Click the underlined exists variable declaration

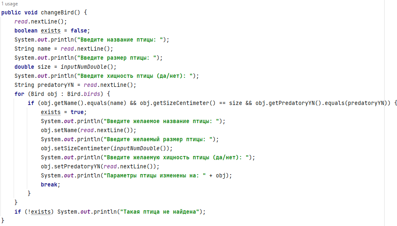pyautogui.click(x=51, y=30)
